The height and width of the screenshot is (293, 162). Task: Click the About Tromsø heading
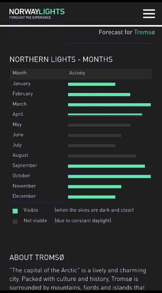[36, 258]
